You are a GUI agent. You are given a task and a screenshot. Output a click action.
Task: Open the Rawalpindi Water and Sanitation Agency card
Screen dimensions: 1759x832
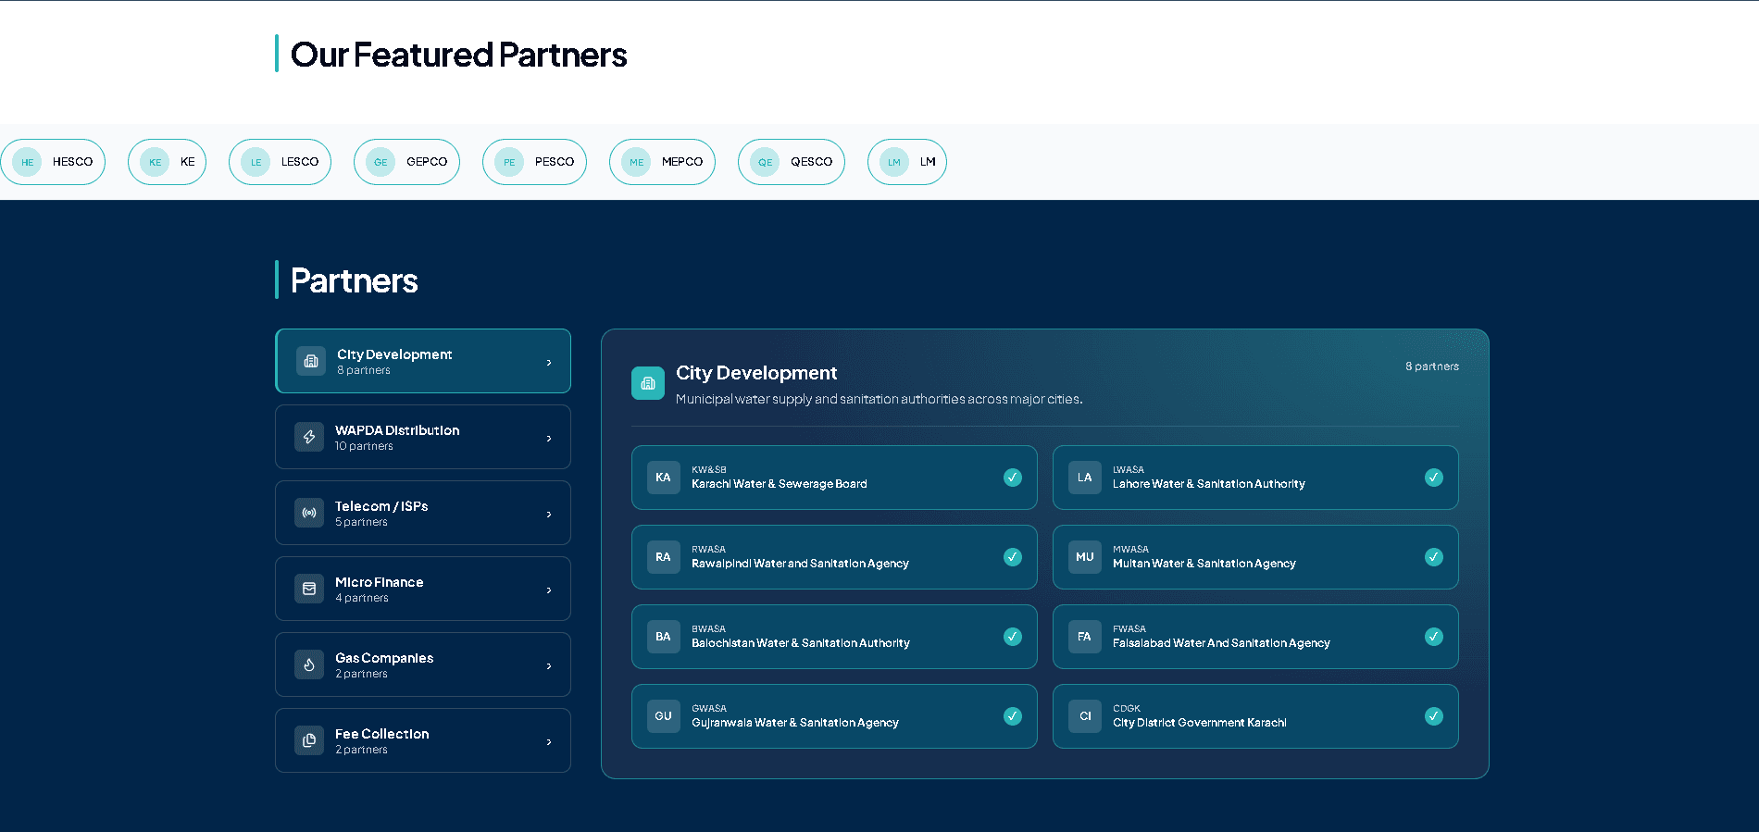(x=834, y=557)
